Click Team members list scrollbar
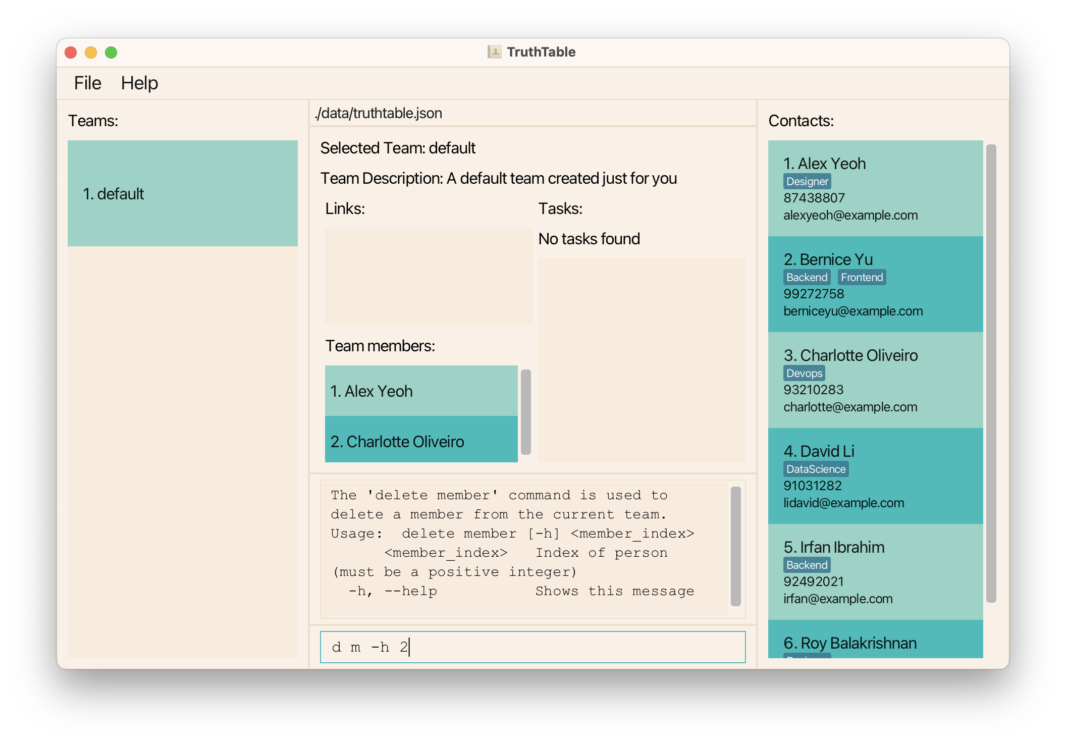The width and height of the screenshot is (1066, 744). [525, 412]
